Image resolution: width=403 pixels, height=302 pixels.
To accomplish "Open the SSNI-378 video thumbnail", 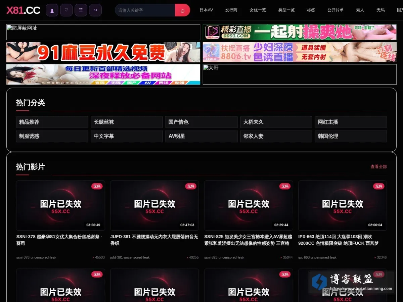I will pos(60,205).
